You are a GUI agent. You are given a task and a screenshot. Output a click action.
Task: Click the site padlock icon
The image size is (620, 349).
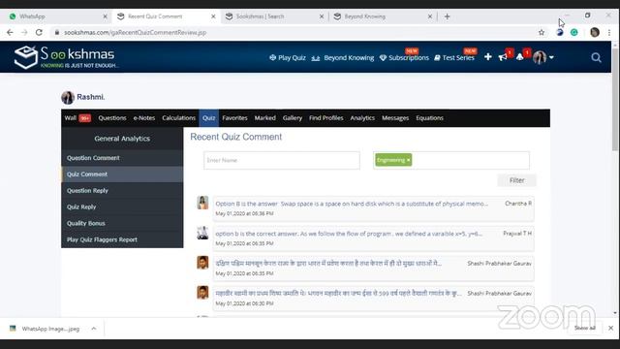57,32
